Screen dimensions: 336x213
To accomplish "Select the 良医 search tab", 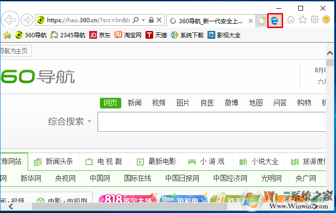I will click(x=207, y=103).
